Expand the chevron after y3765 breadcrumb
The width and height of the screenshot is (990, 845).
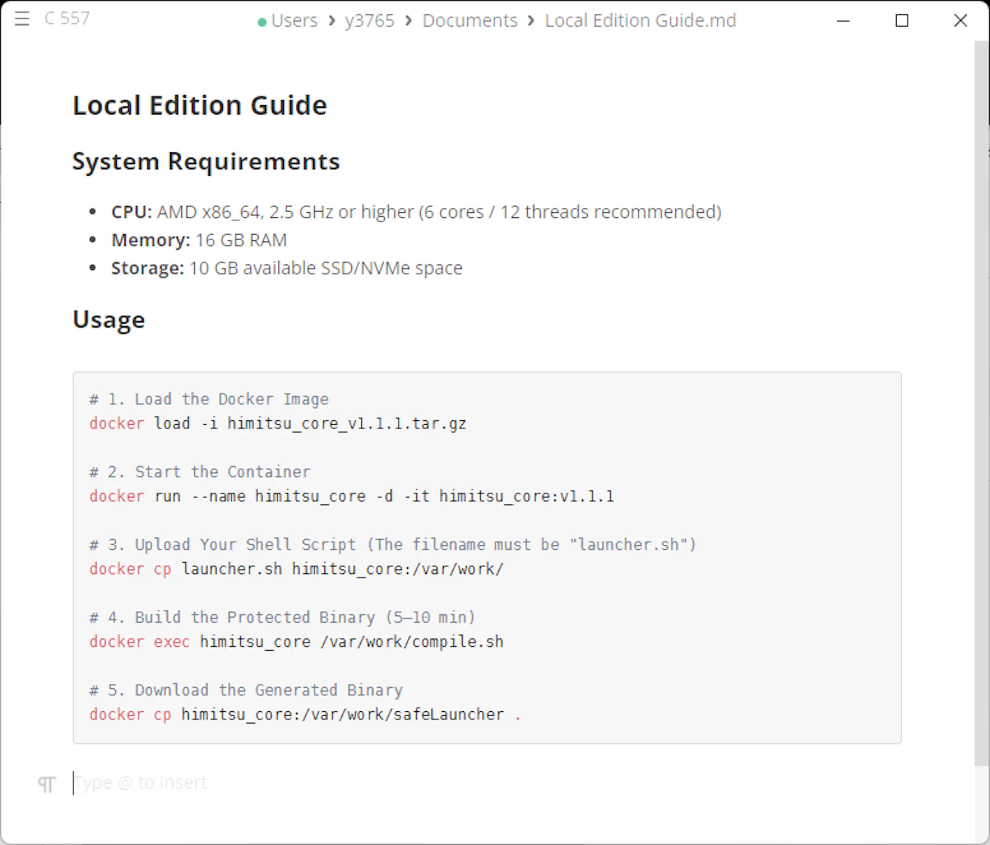(408, 21)
